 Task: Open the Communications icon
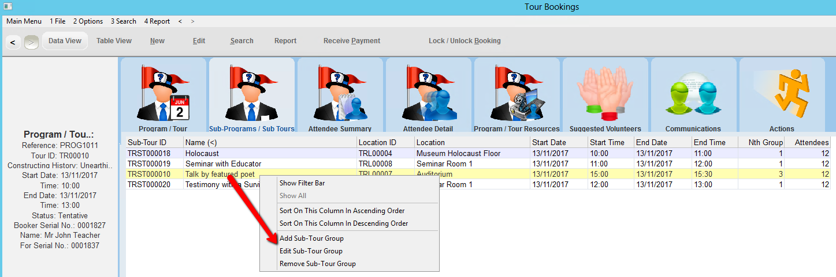pyautogui.click(x=693, y=96)
